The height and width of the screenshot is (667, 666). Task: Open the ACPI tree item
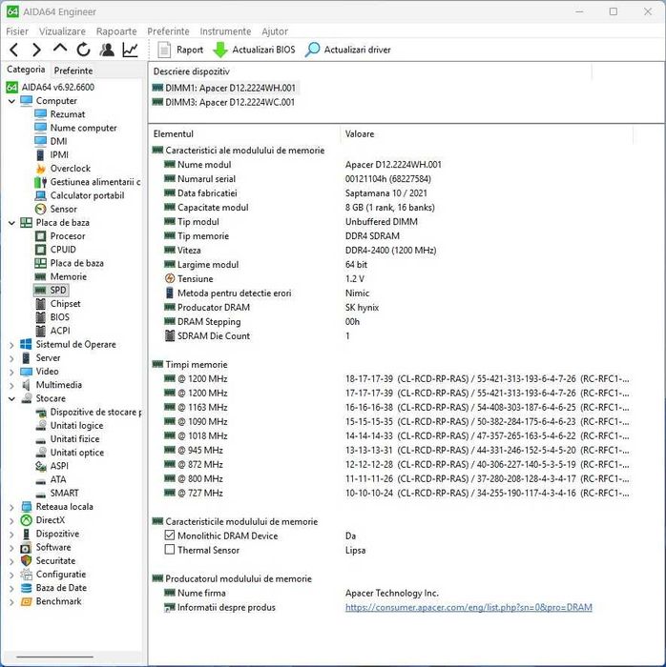tap(52, 331)
